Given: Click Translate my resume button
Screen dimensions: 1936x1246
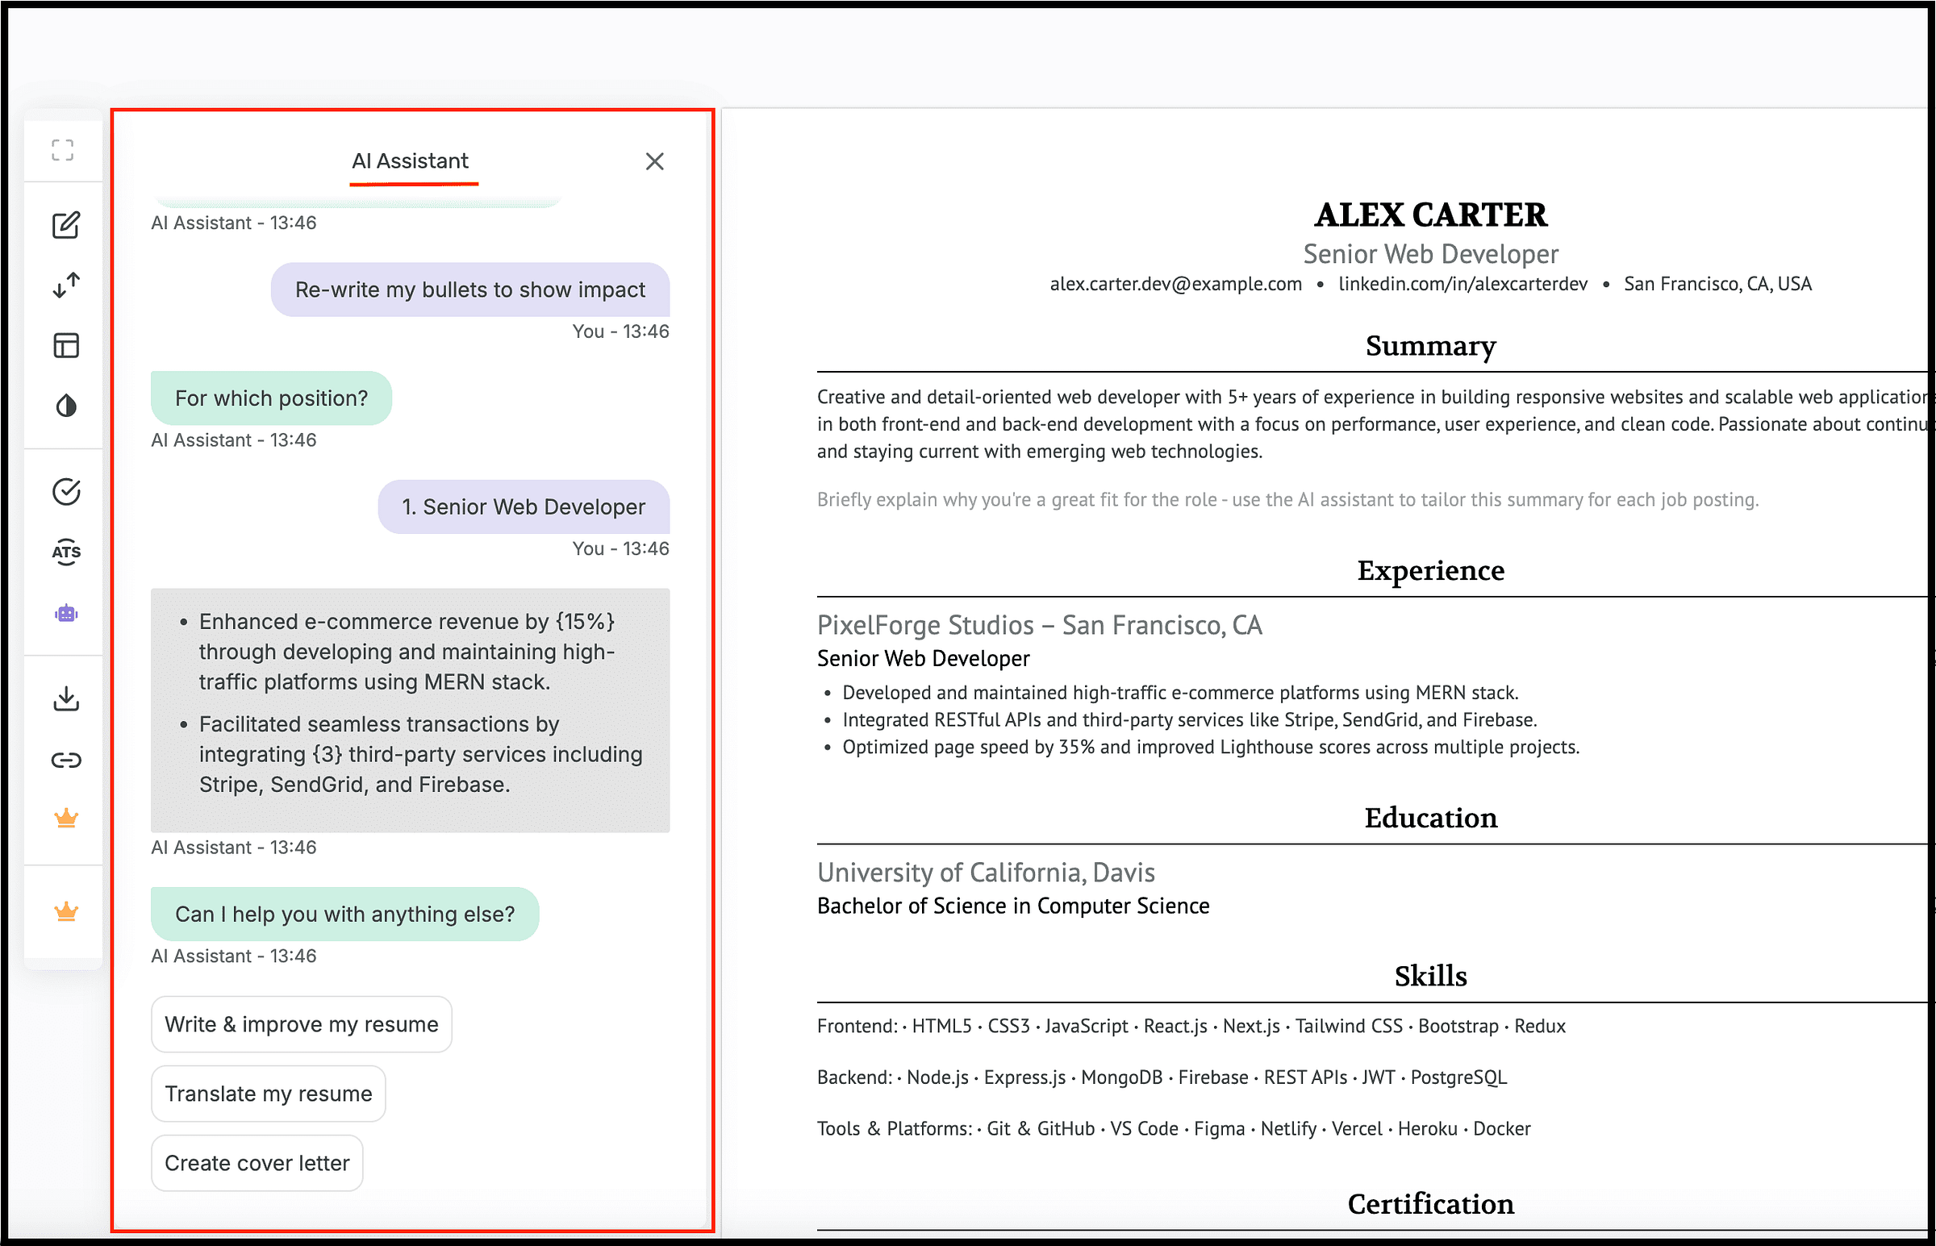Looking at the screenshot, I should [268, 1094].
